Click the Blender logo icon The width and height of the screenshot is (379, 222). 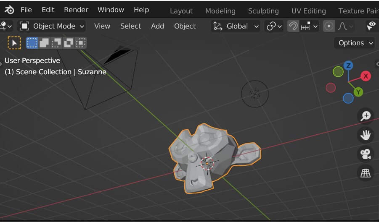coord(9,10)
